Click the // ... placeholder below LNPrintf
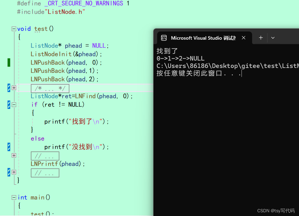Screen dimensions: 299x216 pyautogui.click(x=45, y=173)
